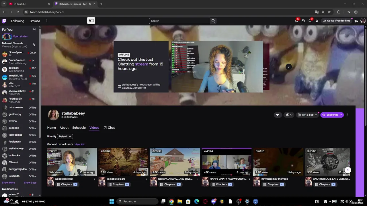367x206 pixels.
Task: Open the Filter By Default dropdown
Action: coord(65,136)
